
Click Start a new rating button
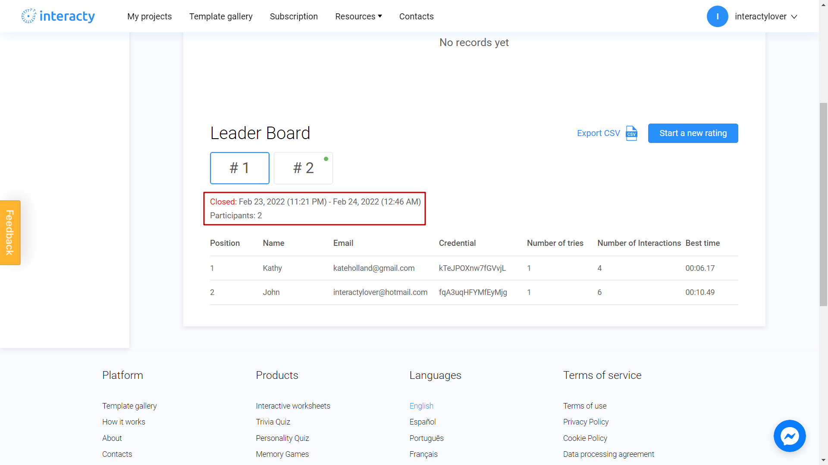point(693,133)
